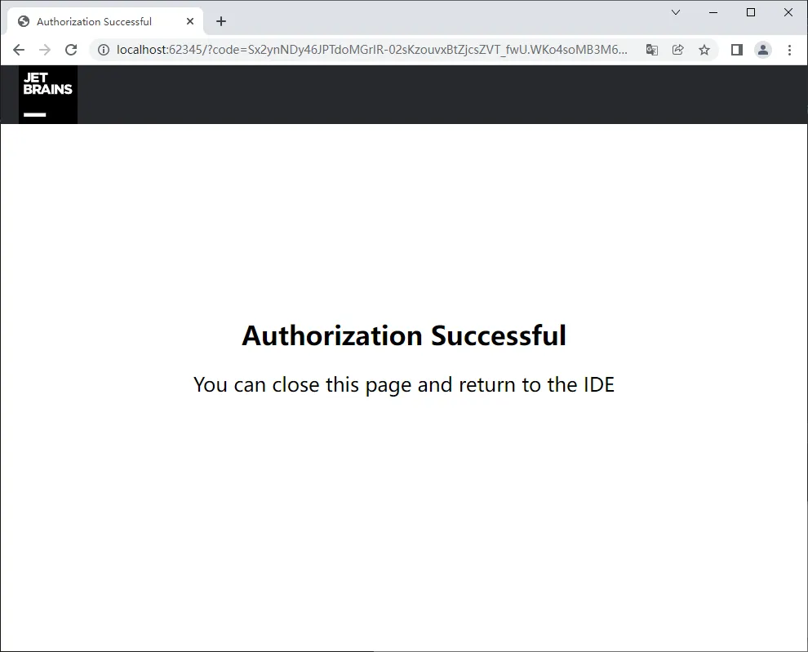Click the forward navigation arrow
808x652 pixels.
[x=45, y=50]
